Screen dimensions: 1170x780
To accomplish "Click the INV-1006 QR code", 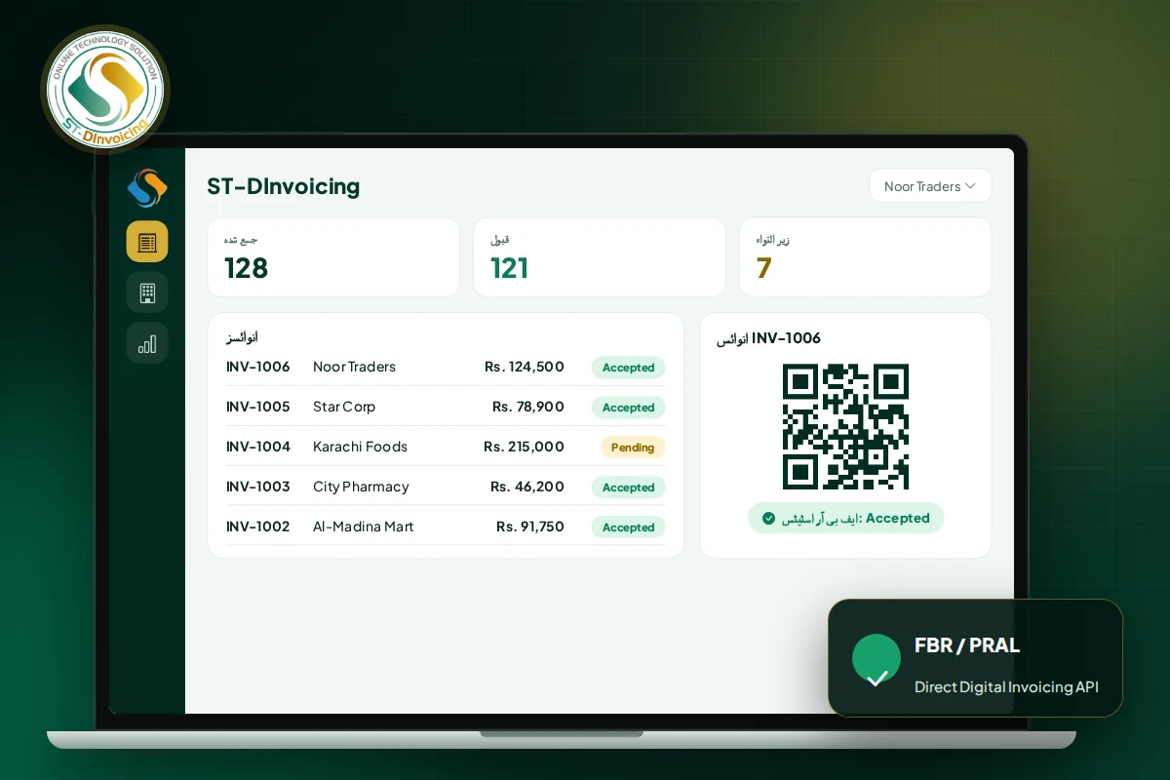I will [x=845, y=426].
